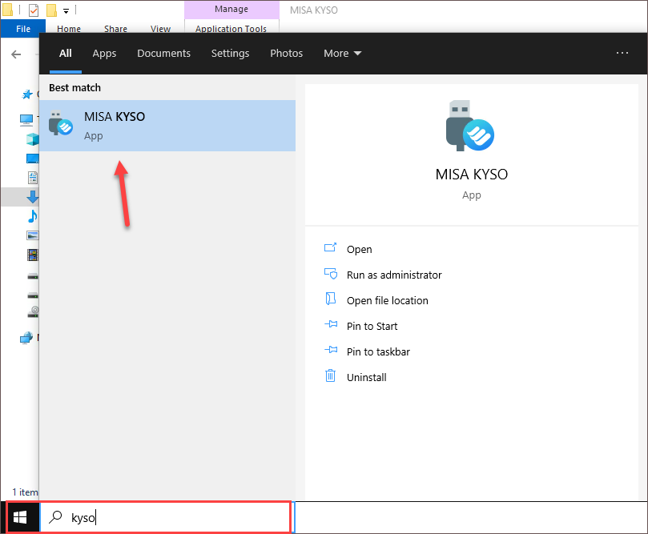Select disc drive in Explorer sidebar

33,311
